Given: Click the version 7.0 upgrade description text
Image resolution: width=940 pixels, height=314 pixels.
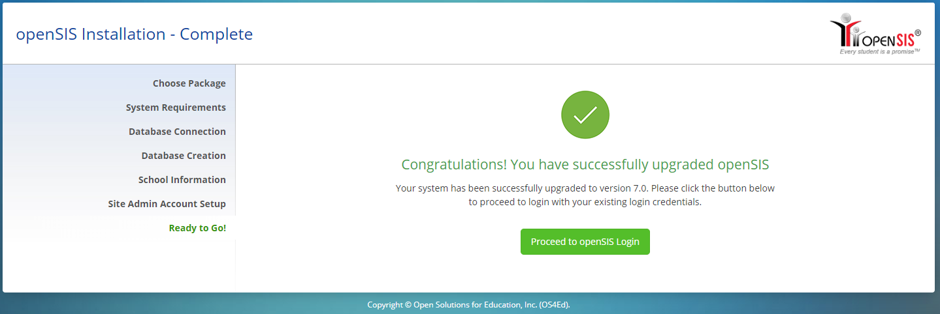Looking at the screenshot, I should [x=585, y=195].
